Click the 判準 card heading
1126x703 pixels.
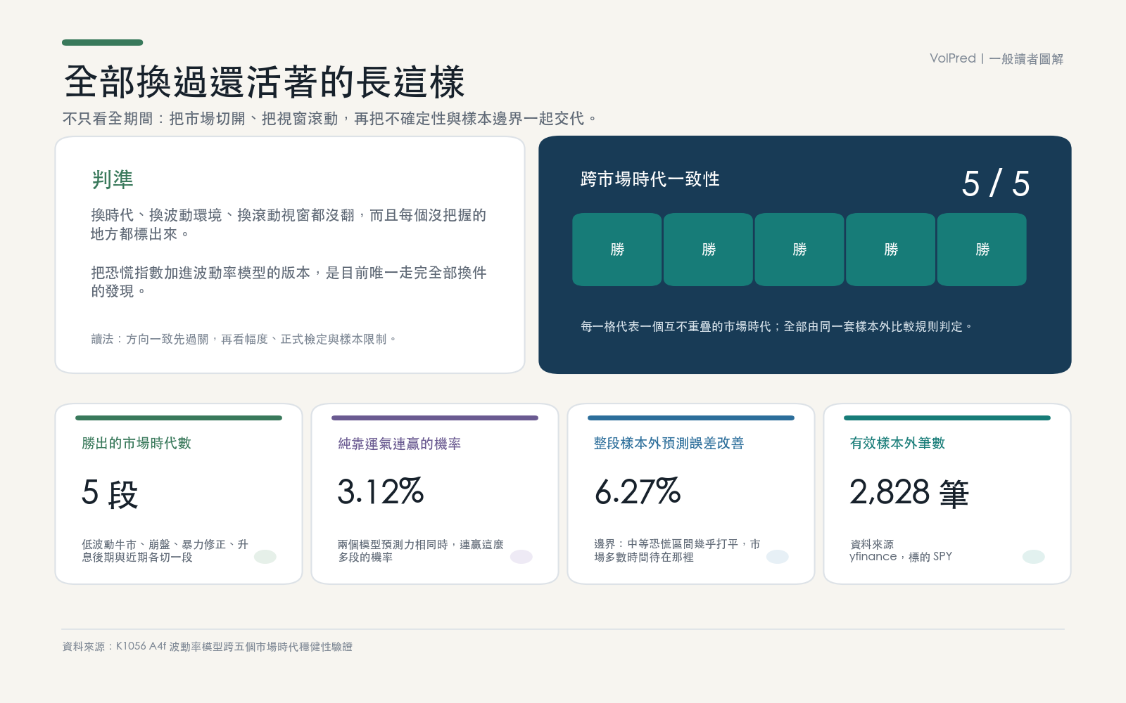[113, 180]
